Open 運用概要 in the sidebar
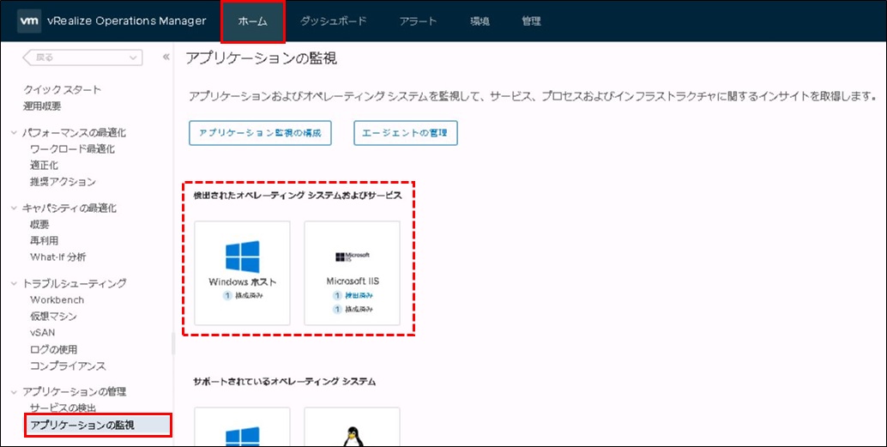The image size is (887, 447). click(42, 106)
